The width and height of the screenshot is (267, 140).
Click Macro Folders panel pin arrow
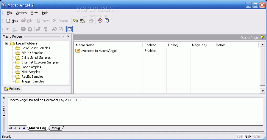63,36
